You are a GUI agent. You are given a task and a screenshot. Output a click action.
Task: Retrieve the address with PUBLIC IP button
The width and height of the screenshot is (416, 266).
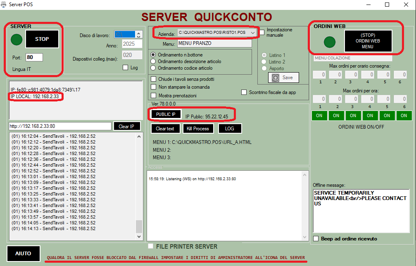point(166,114)
